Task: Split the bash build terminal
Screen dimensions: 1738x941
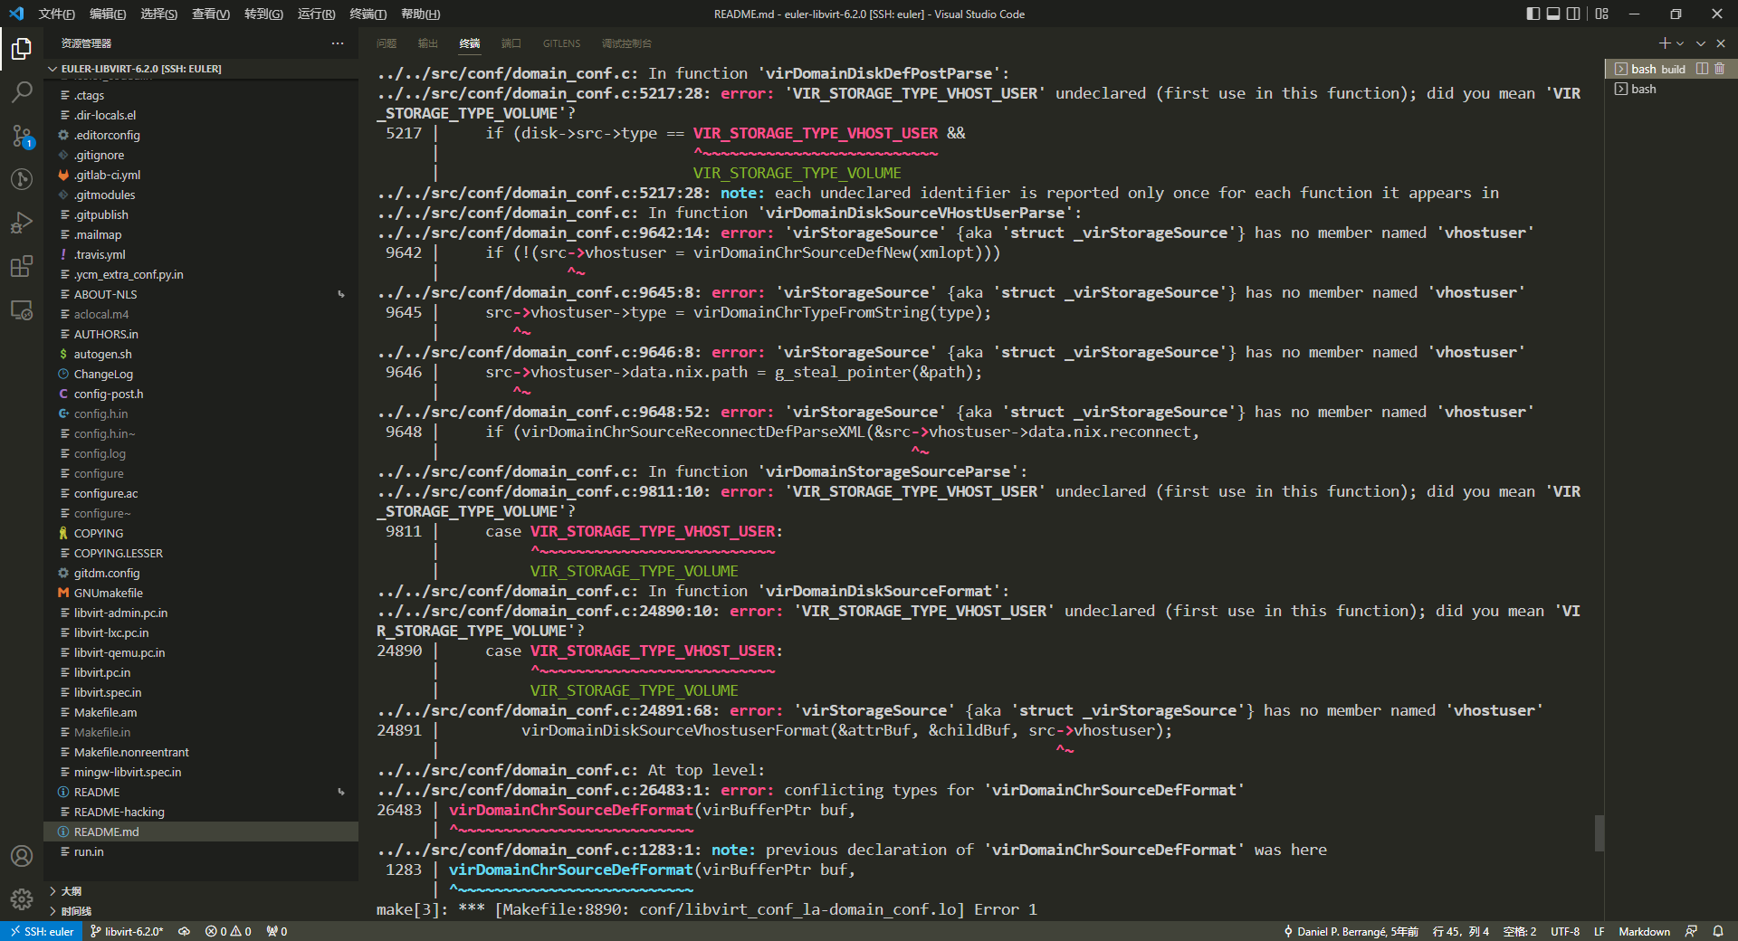Action: point(1702,69)
